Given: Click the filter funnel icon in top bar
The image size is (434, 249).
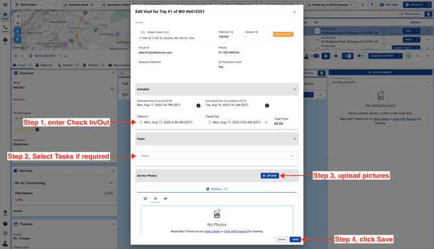Looking at the screenshot, I should click(x=372, y=5).
